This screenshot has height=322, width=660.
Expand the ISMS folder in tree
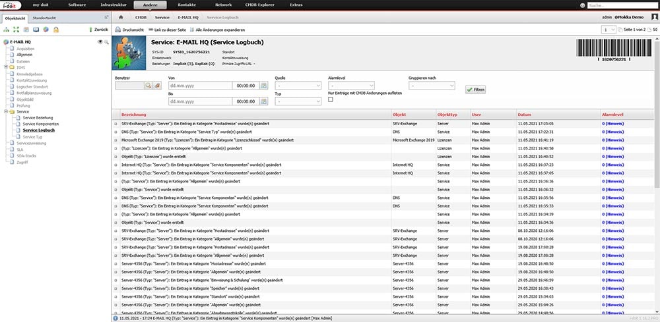(x=6, y=67)
